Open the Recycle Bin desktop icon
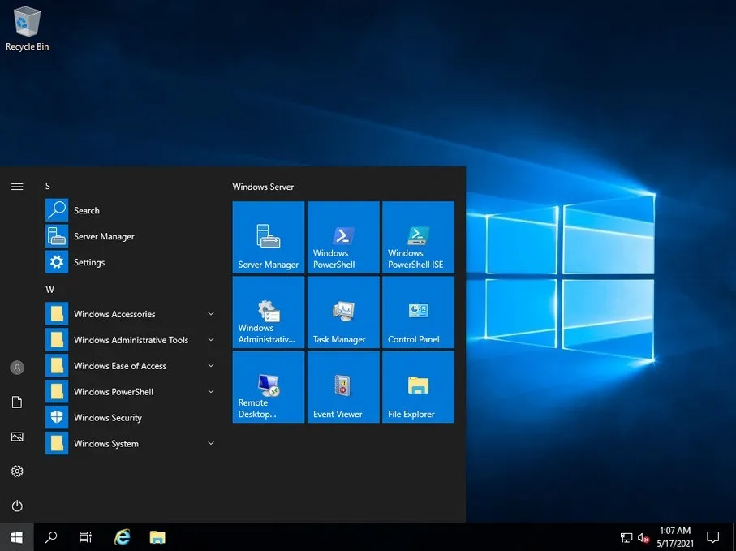The width and height of the screenshot is (736, 551). click(x=28, y=28)
